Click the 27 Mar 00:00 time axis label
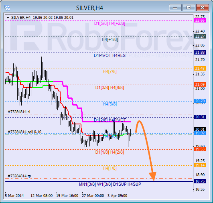Image resolution: width=213 pixels, height=203 pixels. [x=93, y=196]
